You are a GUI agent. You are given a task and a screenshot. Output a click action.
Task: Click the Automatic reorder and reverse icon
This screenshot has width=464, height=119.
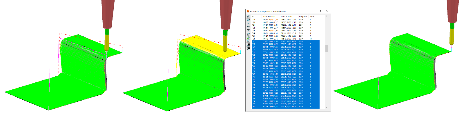248,48
